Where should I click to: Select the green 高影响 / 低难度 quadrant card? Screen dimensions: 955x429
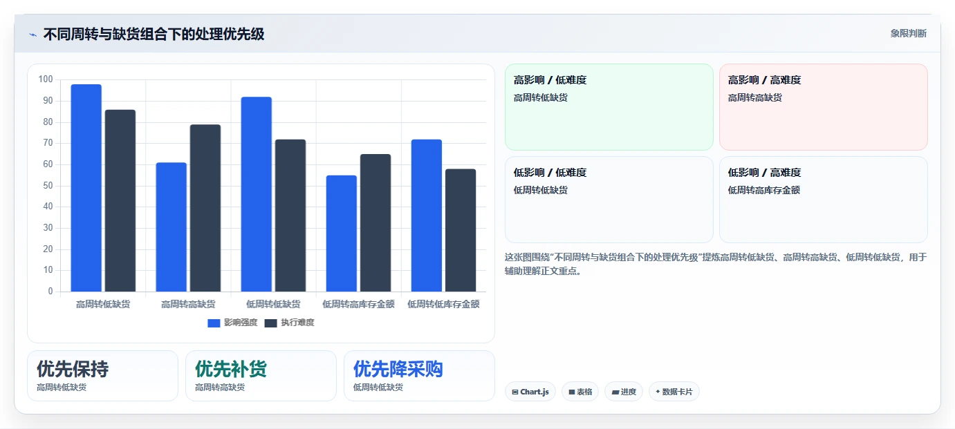click(609, 107)
